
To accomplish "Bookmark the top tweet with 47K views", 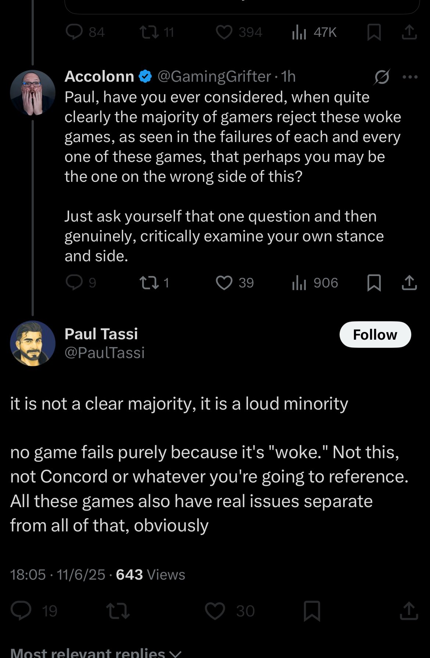I will pyautogui.click(x=374, y=32).
